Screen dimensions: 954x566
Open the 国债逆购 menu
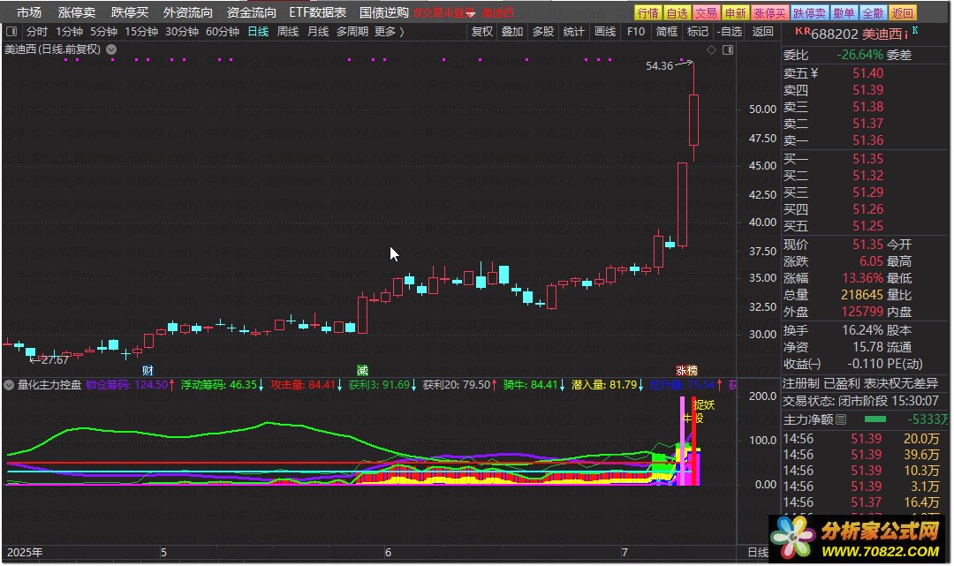pyautogui.click(x=384, y=12)
